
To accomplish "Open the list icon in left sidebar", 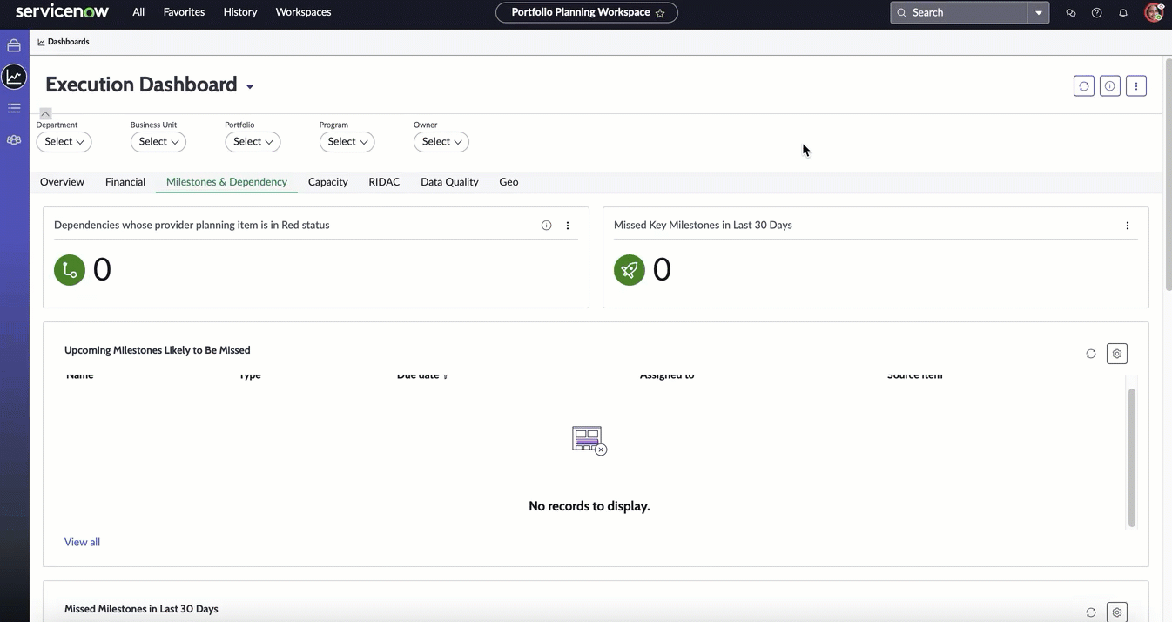I will [x=14, y=108].
